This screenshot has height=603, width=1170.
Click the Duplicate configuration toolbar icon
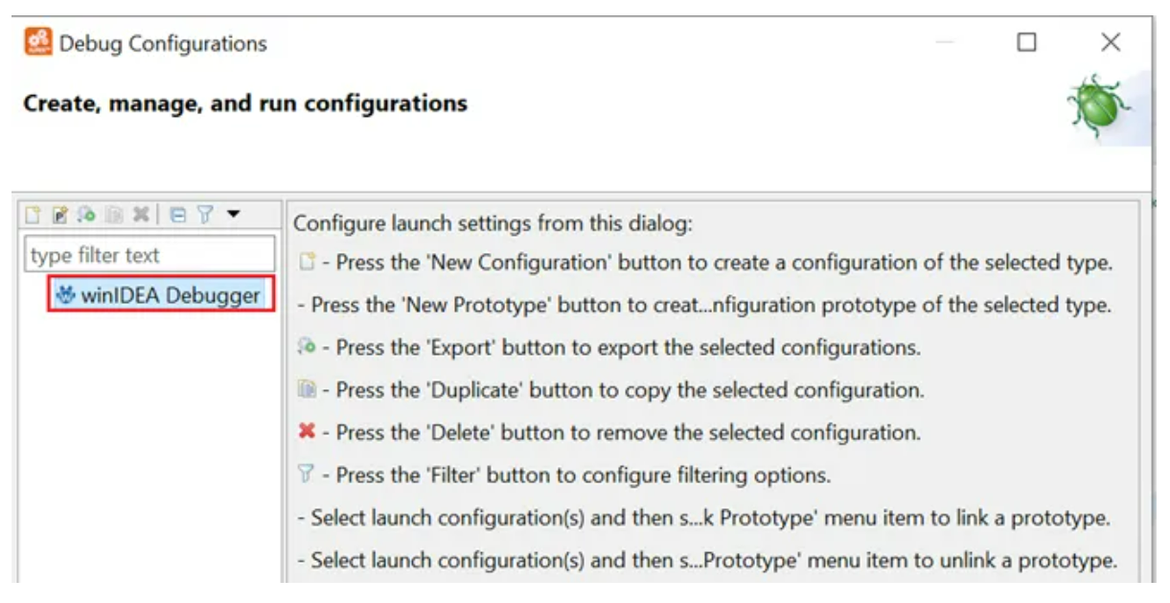pos(115,215)
